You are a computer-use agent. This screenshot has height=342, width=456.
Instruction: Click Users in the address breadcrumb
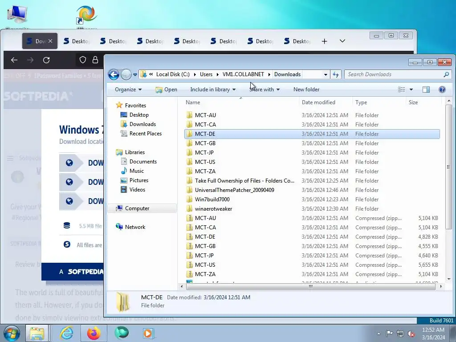[206, 74]
